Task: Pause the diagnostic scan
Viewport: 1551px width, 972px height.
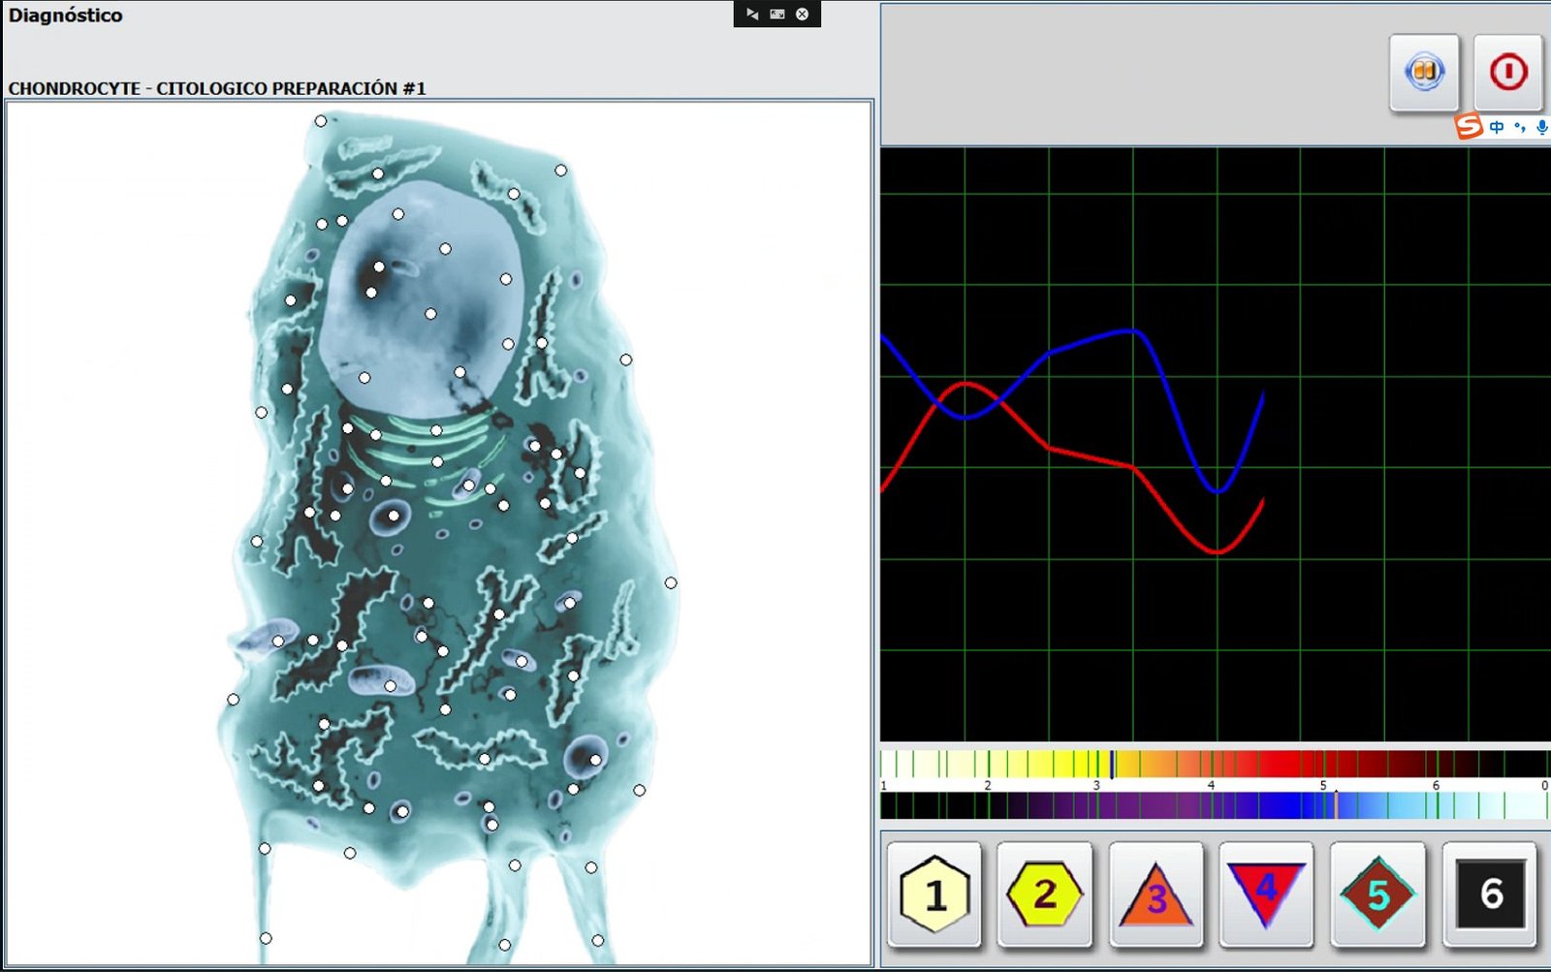Action: pos(1423,72)
